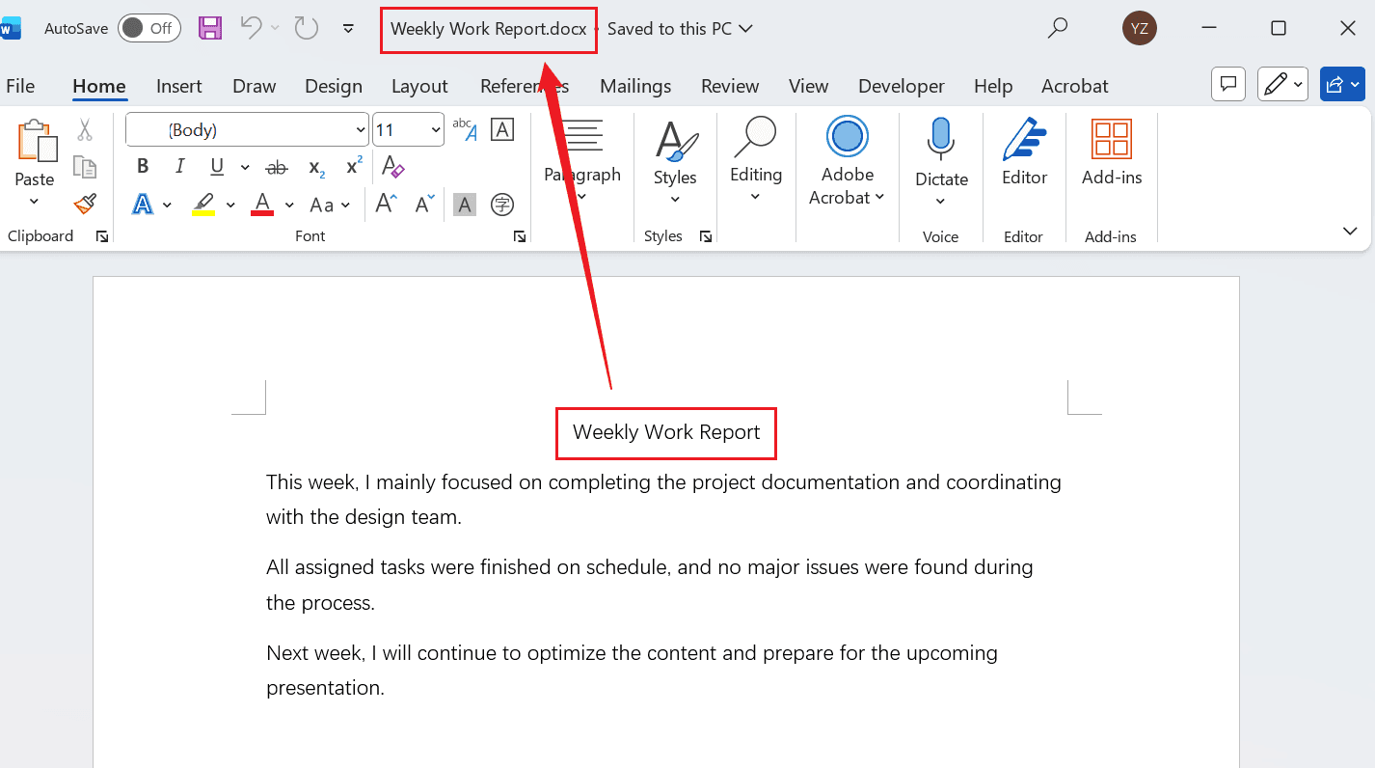
Task: Click the Phonetic Guide abc icon
Action: [x=465, y=129]
